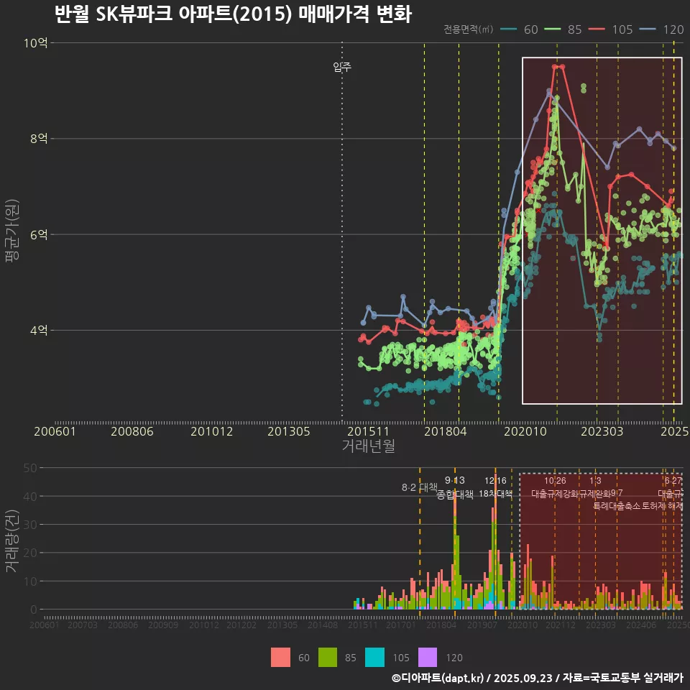The image size is (690, 690).
Task: Click the 1·3 규제완화 annotation label
Action: point(595,487)
